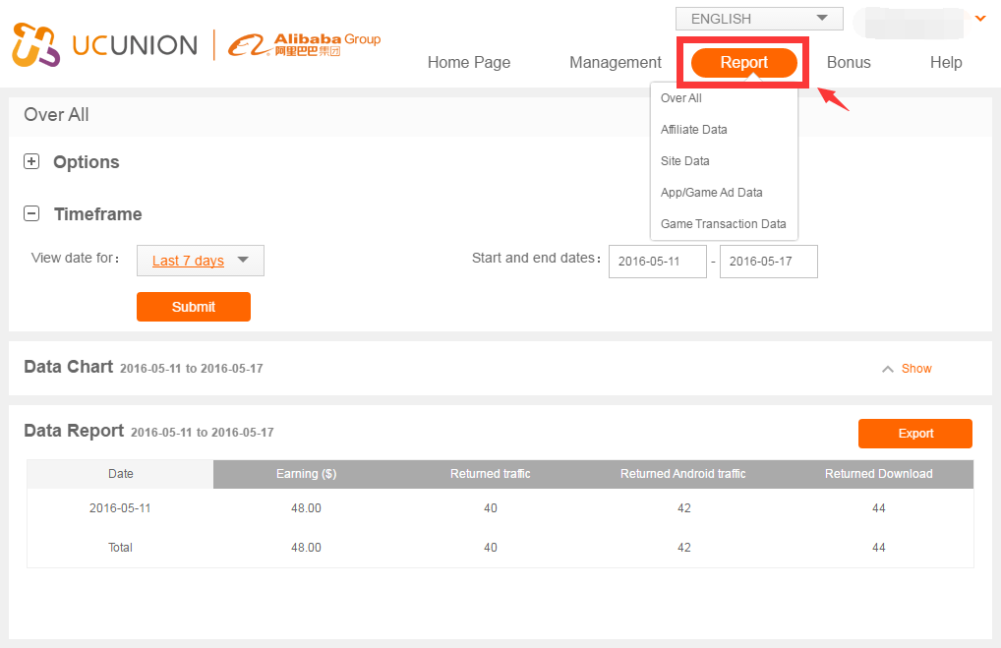
Task: Open the ENGLISH language dropdown
Action: coord(758,19)
